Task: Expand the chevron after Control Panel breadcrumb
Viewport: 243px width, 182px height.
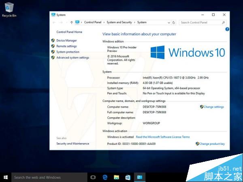Action: [104, 23]
